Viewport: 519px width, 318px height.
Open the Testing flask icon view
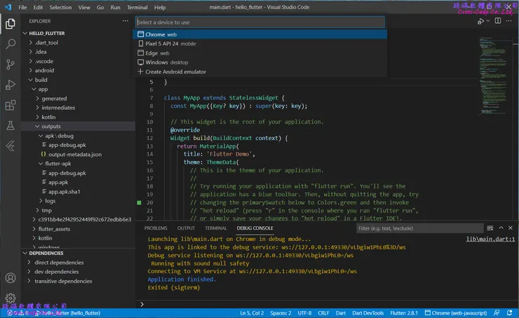[11, 125]
